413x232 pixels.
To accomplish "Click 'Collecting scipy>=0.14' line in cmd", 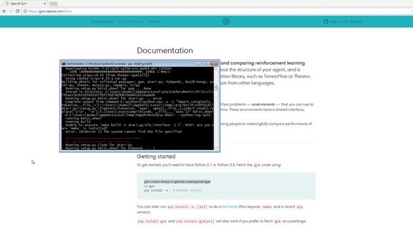I will 105,75.
